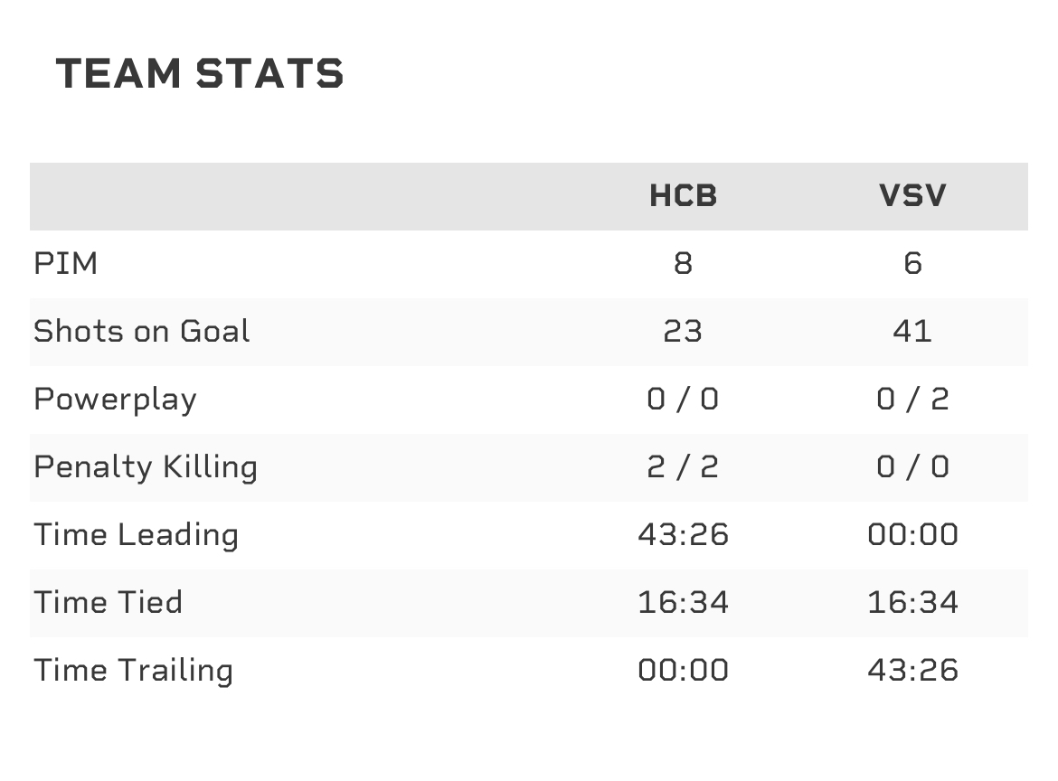Screen dimensions: 1058x781
Task: Select the Time Trailing row label
Action: click(134, 671)
